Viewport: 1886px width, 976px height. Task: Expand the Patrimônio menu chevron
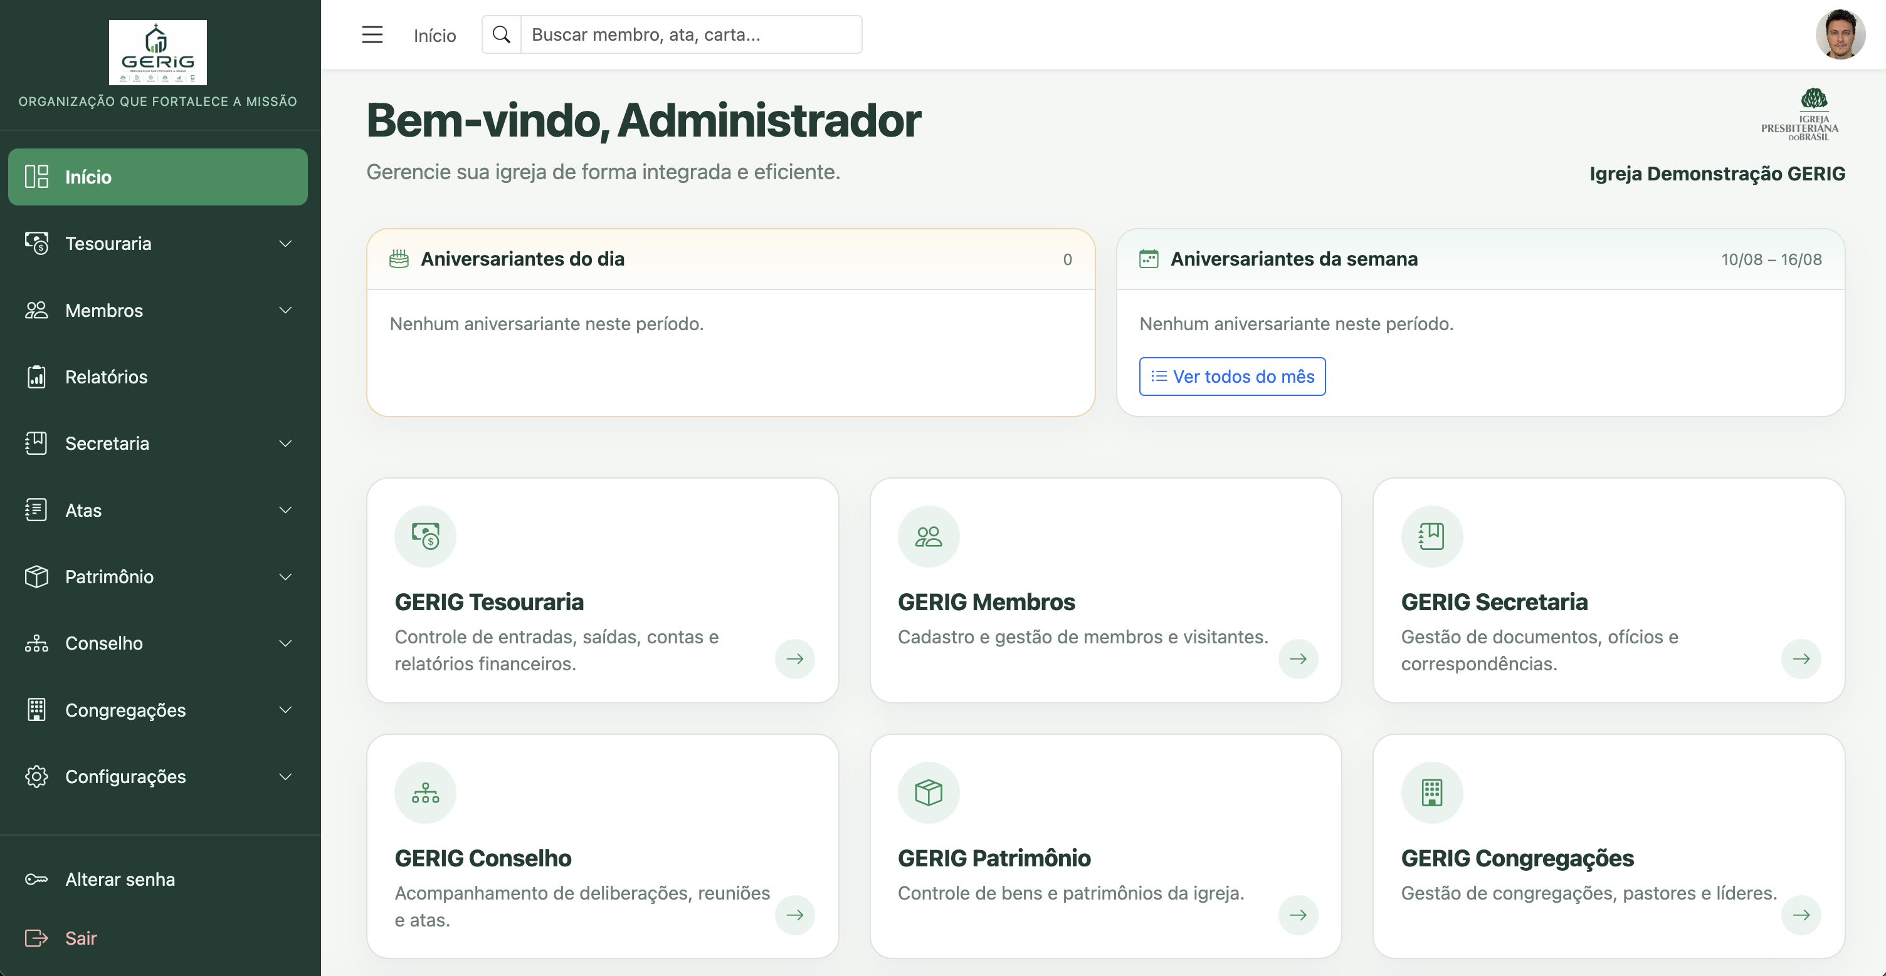pyautogui.click(x=285, y=576)
